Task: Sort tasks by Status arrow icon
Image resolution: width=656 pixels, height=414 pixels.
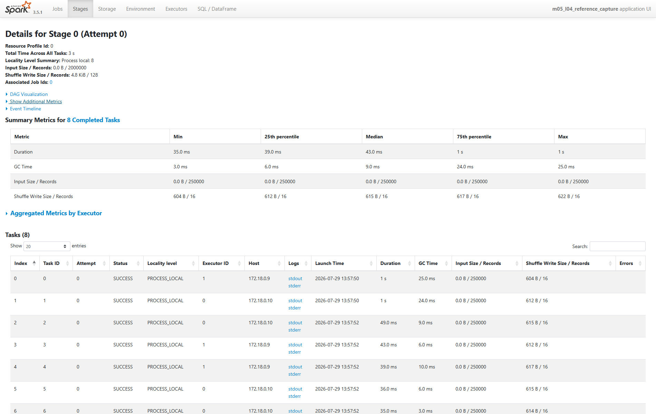Action: pos(138,264)
